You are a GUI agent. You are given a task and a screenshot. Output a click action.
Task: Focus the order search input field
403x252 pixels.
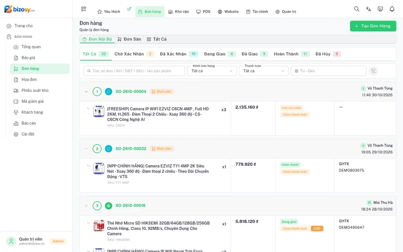134,71
